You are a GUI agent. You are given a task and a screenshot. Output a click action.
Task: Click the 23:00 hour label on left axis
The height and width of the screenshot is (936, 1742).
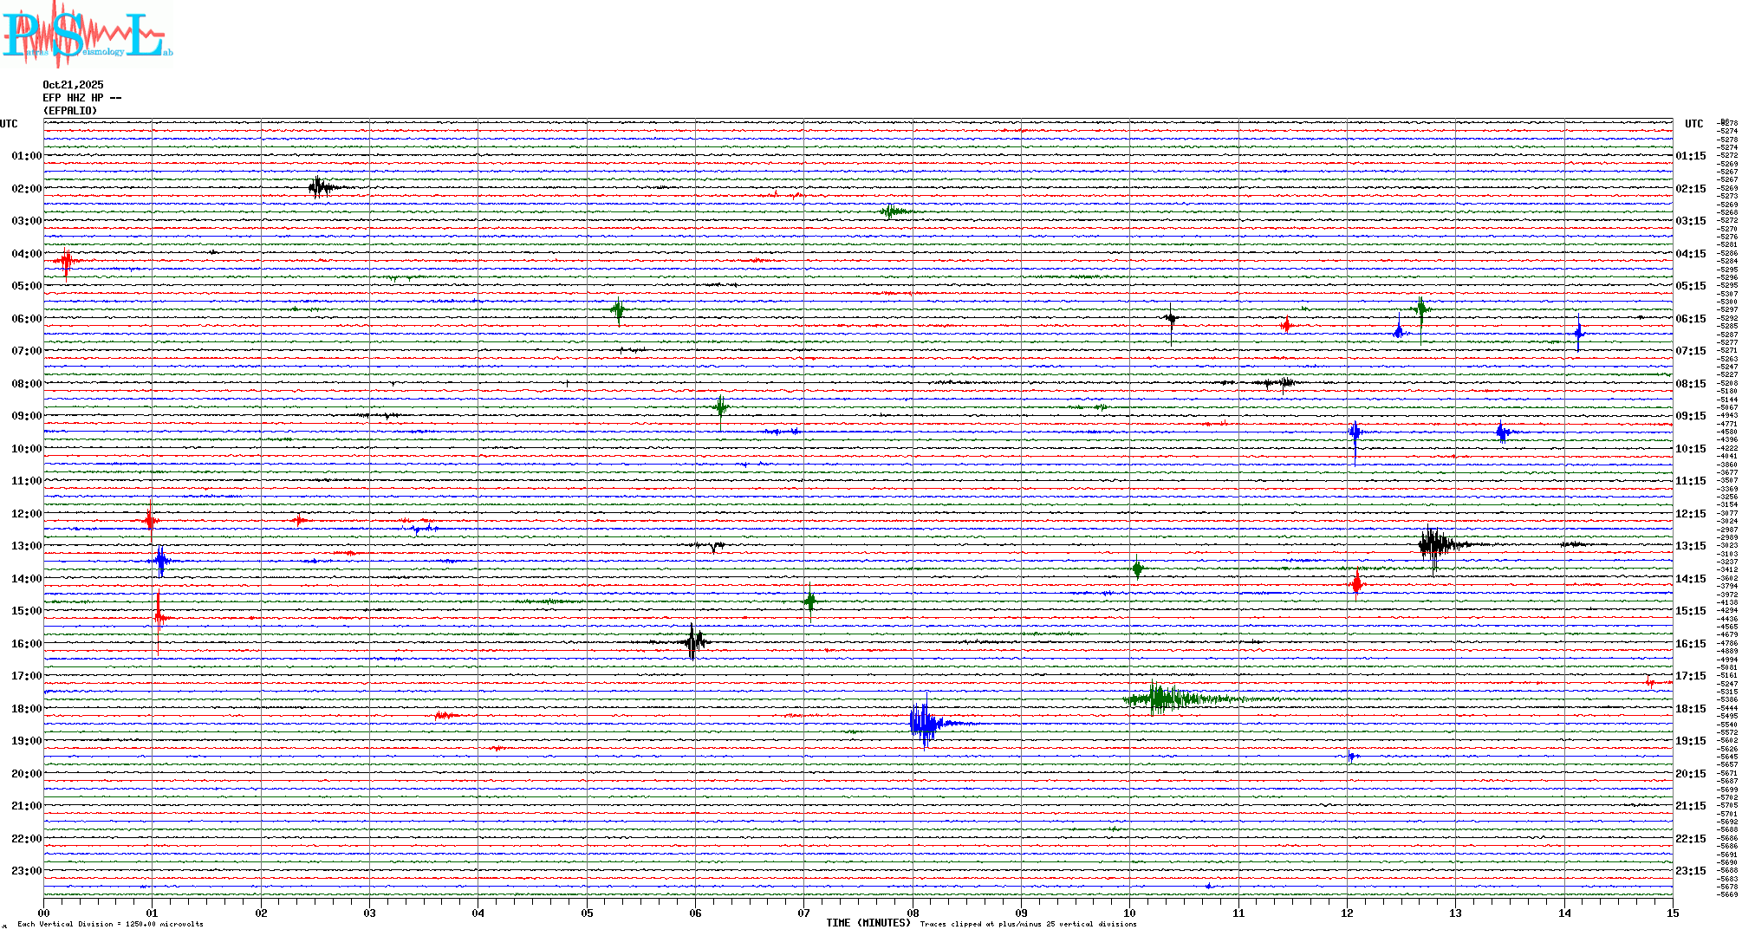[26, 871]
